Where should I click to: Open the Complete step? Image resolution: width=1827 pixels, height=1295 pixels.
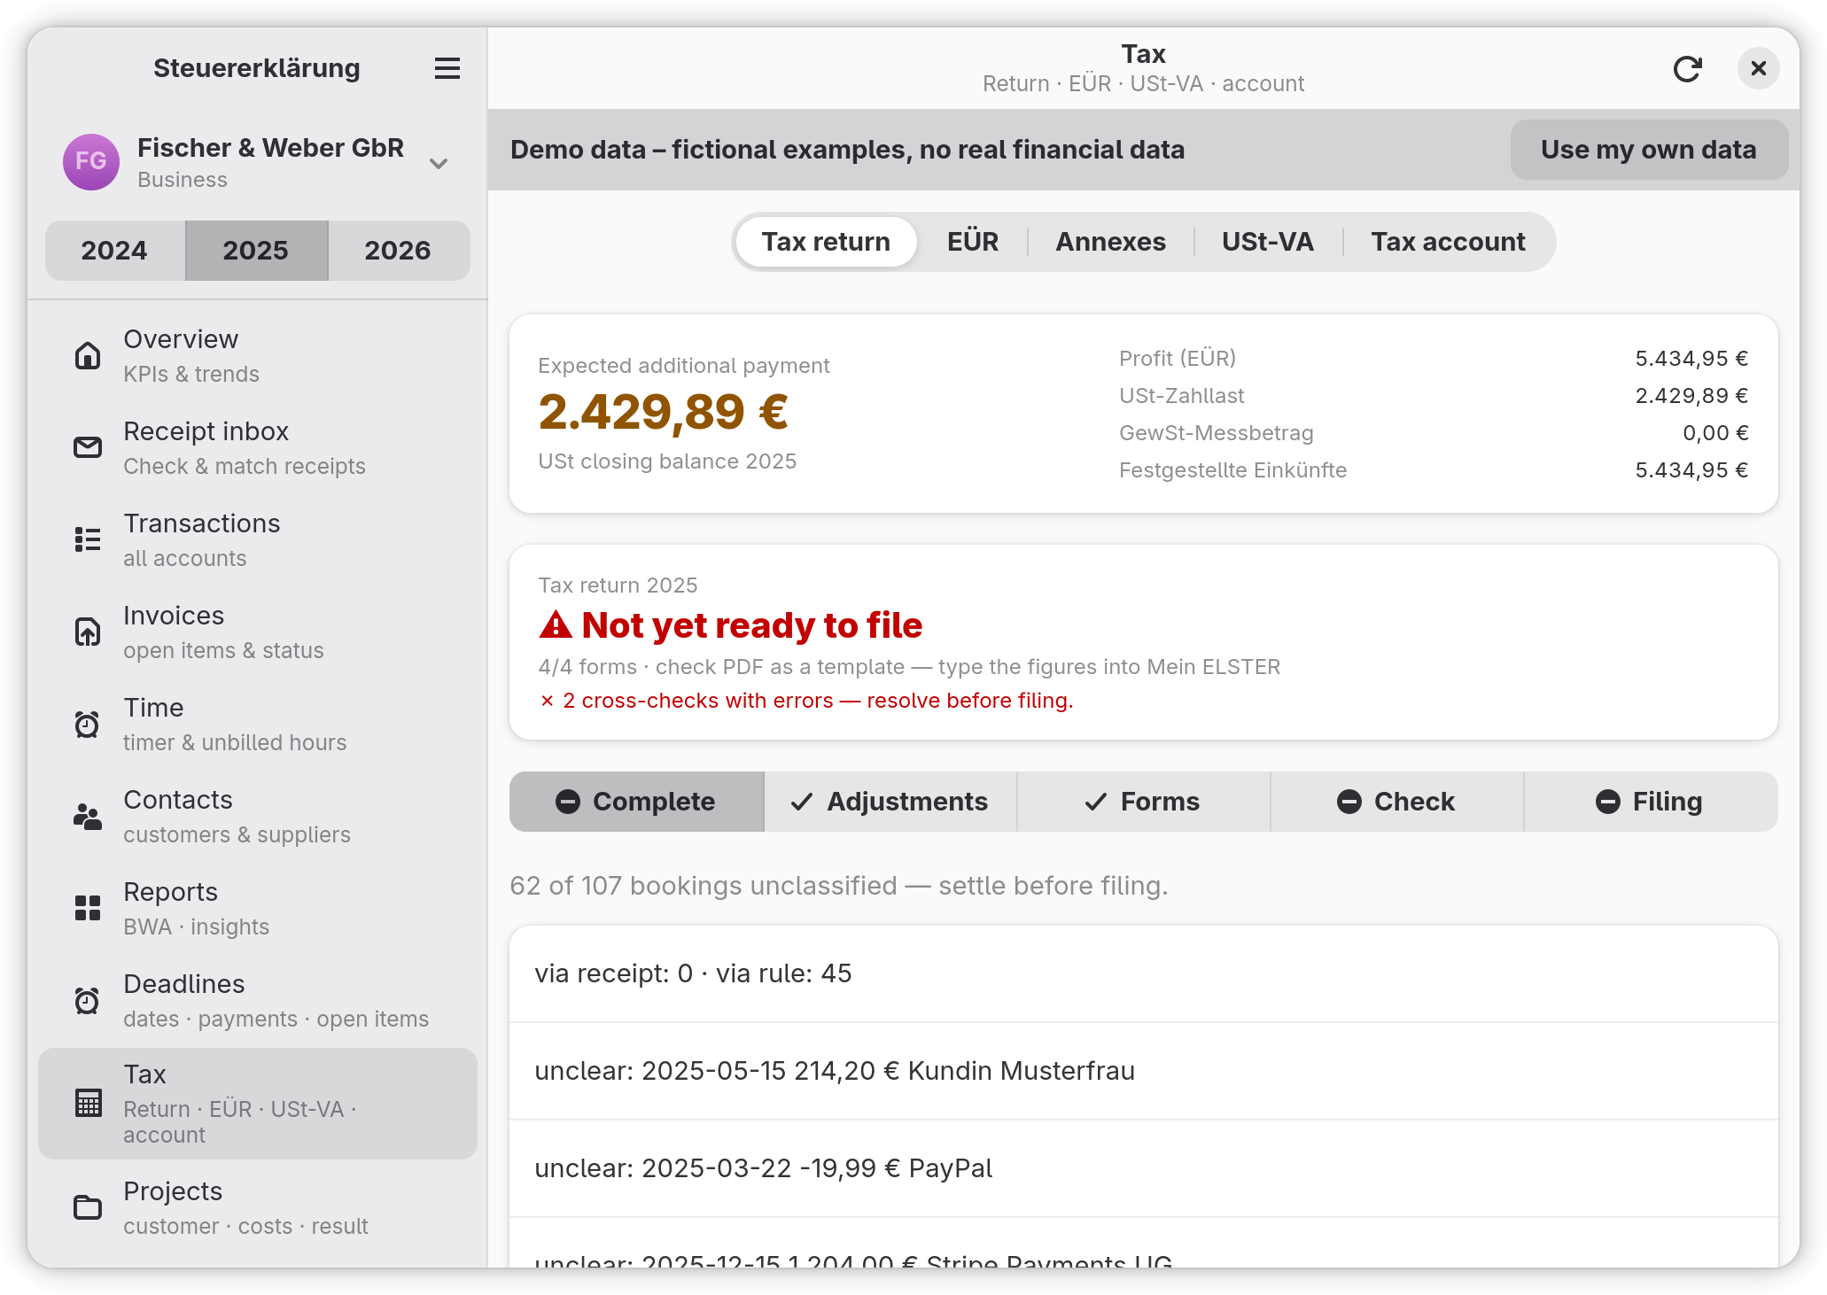636,802
